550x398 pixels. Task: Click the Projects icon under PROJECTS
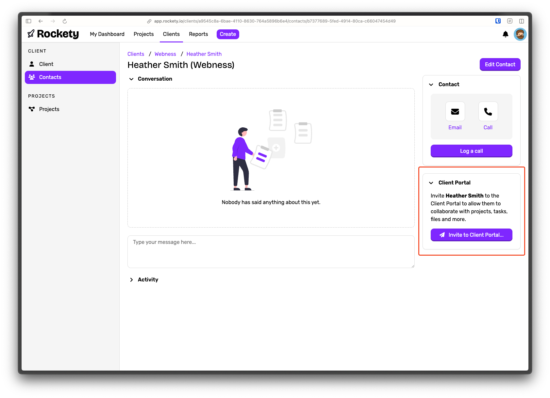click(32, 109)
